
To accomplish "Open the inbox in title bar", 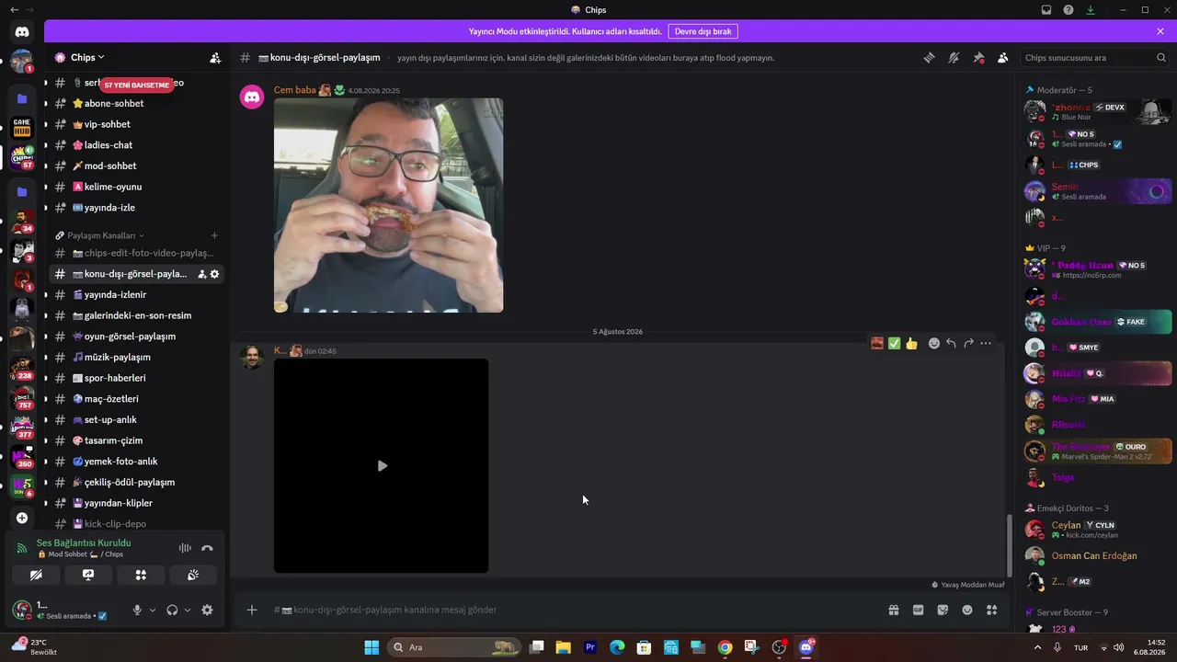I will [x=1046, y=10].
